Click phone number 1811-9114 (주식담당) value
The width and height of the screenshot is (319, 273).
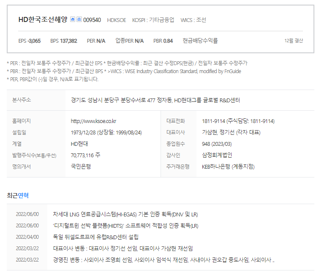pyautogui.click(x=238, y=121)
